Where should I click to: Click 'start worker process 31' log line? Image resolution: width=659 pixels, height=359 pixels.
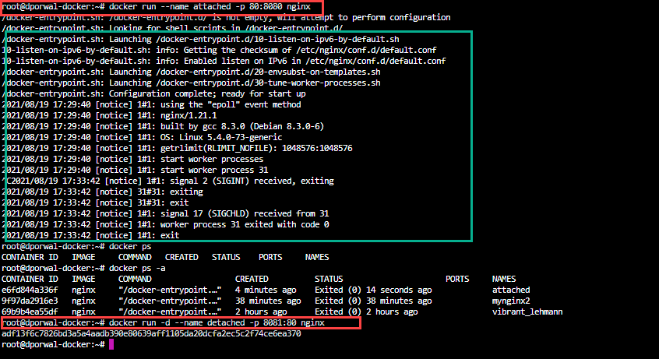(x=135, y=171)
